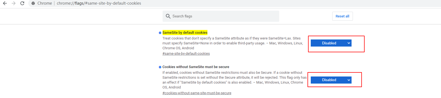Go back with the browser back arrow

coord(5,3)
